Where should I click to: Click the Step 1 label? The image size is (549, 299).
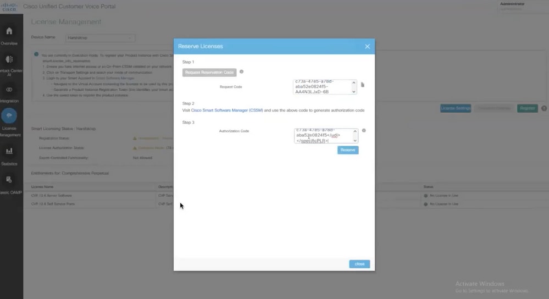click(x=188, y=62)
